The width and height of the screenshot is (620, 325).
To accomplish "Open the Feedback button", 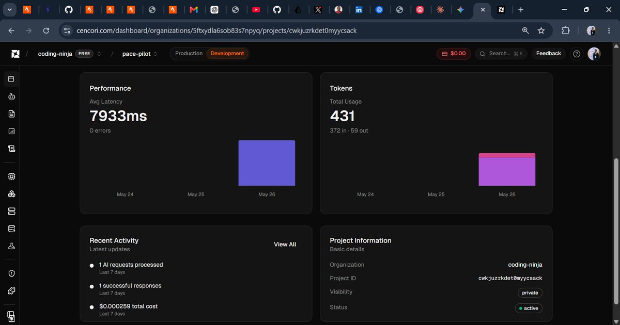I will coord(549,54).
